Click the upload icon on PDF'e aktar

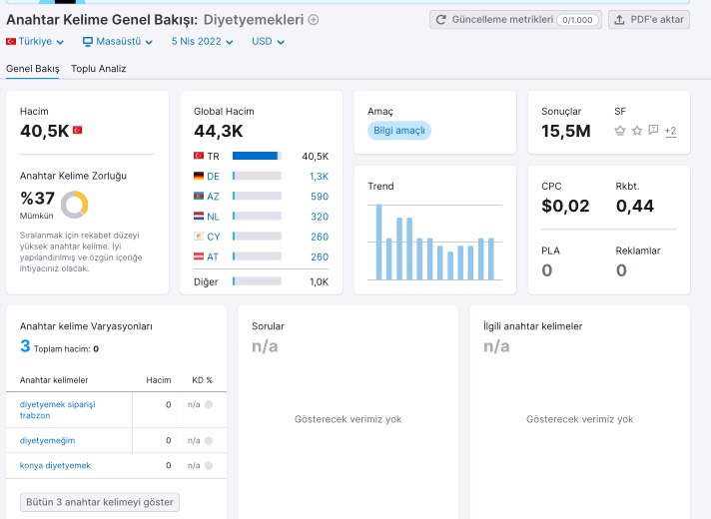click(x=619, y=20)
